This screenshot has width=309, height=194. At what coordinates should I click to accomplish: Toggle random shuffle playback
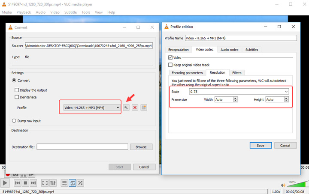80,183
